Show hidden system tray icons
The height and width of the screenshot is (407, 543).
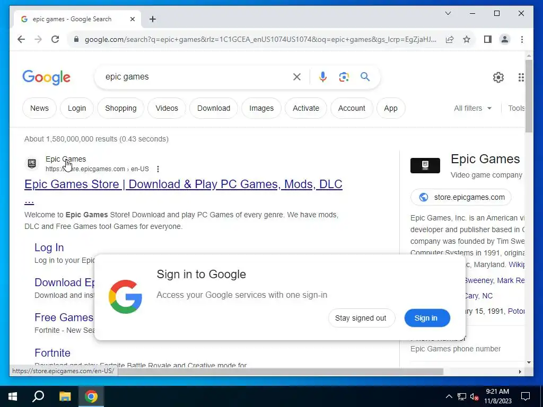(x=449, y=396)
